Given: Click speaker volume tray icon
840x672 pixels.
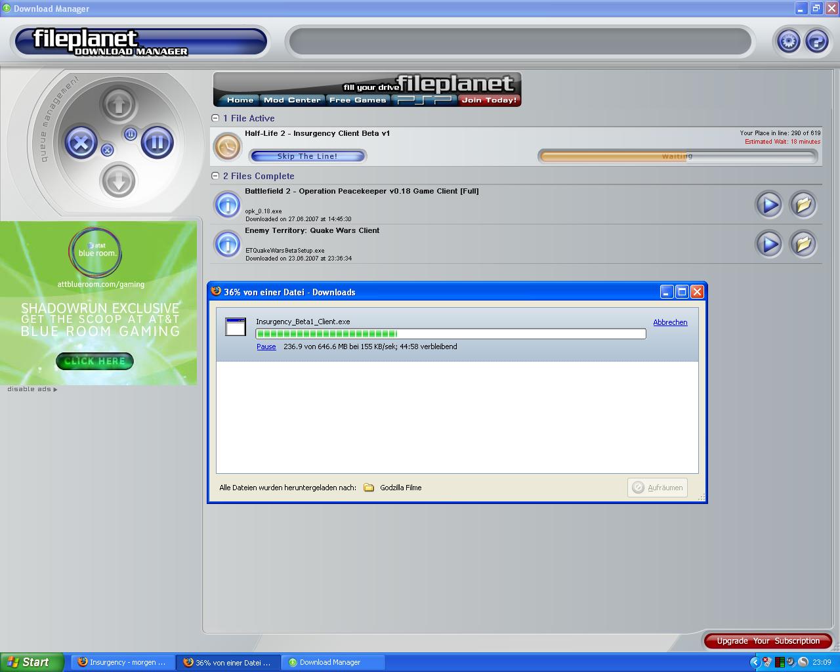Looking at the screenshot, I should 791,662.
